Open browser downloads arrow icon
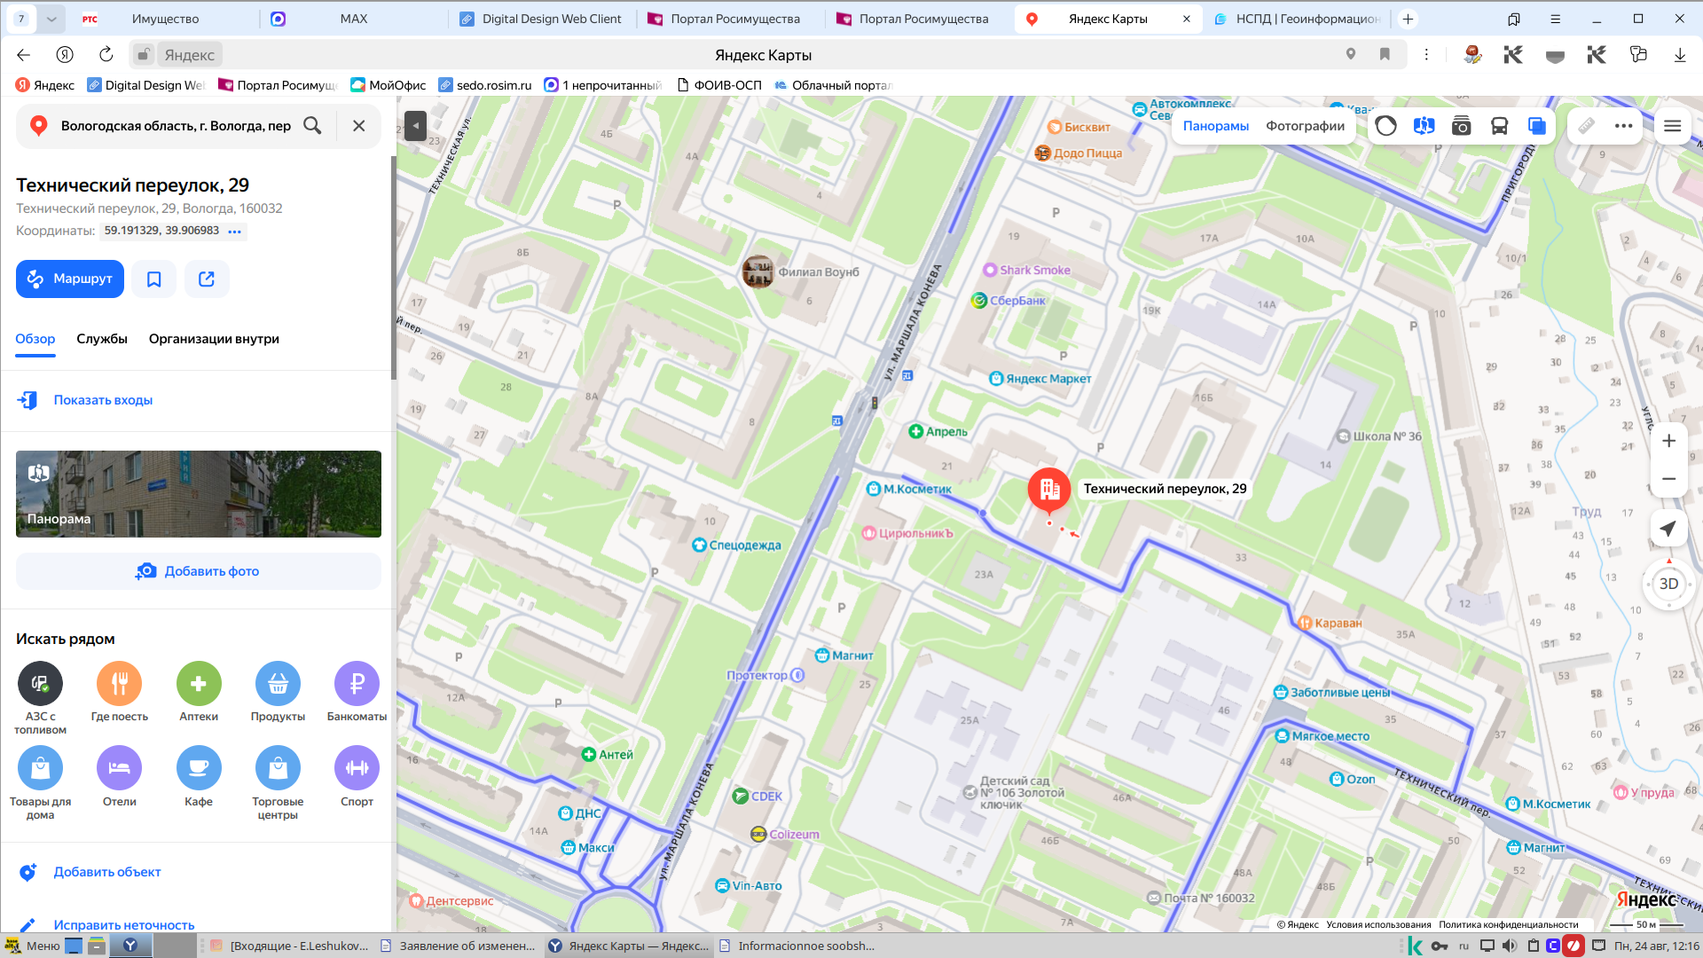This screenshot has height=958, width=1703. tap(1680, 55)
